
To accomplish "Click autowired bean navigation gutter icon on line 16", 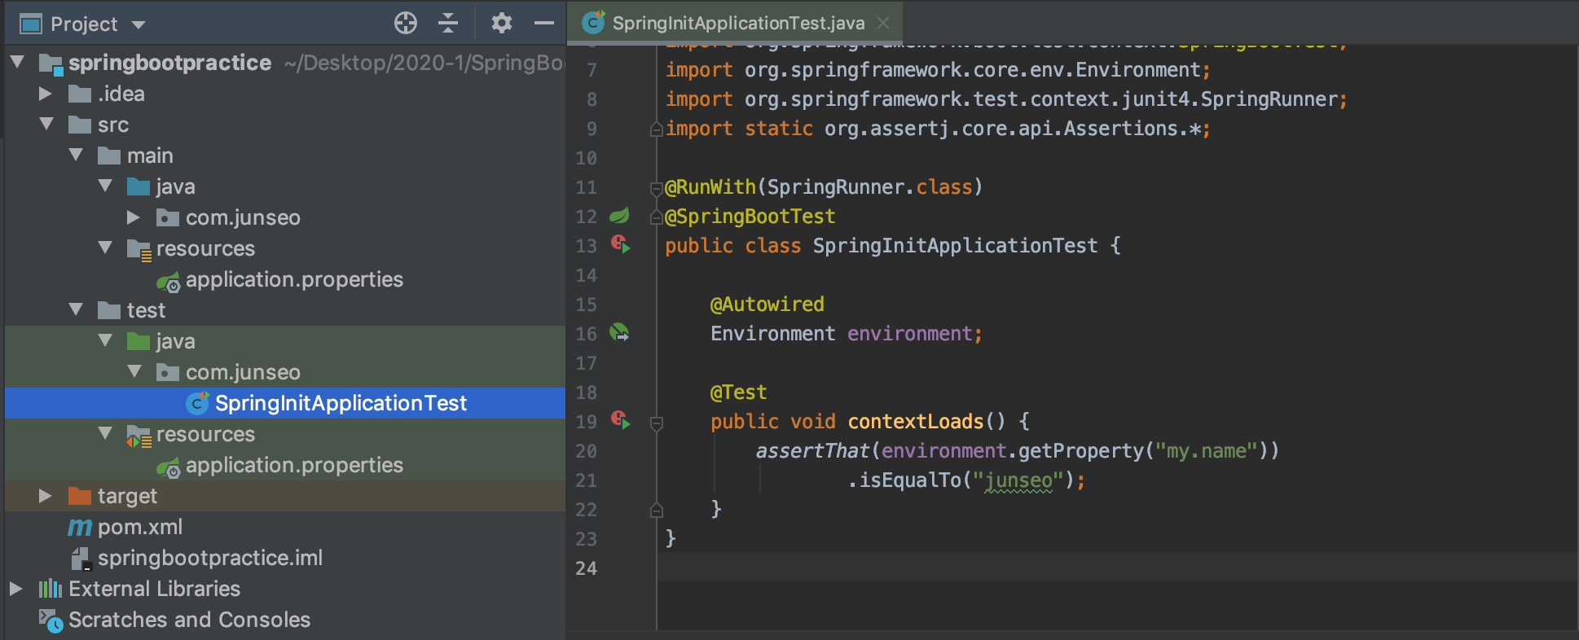I will tap(620, 332).
